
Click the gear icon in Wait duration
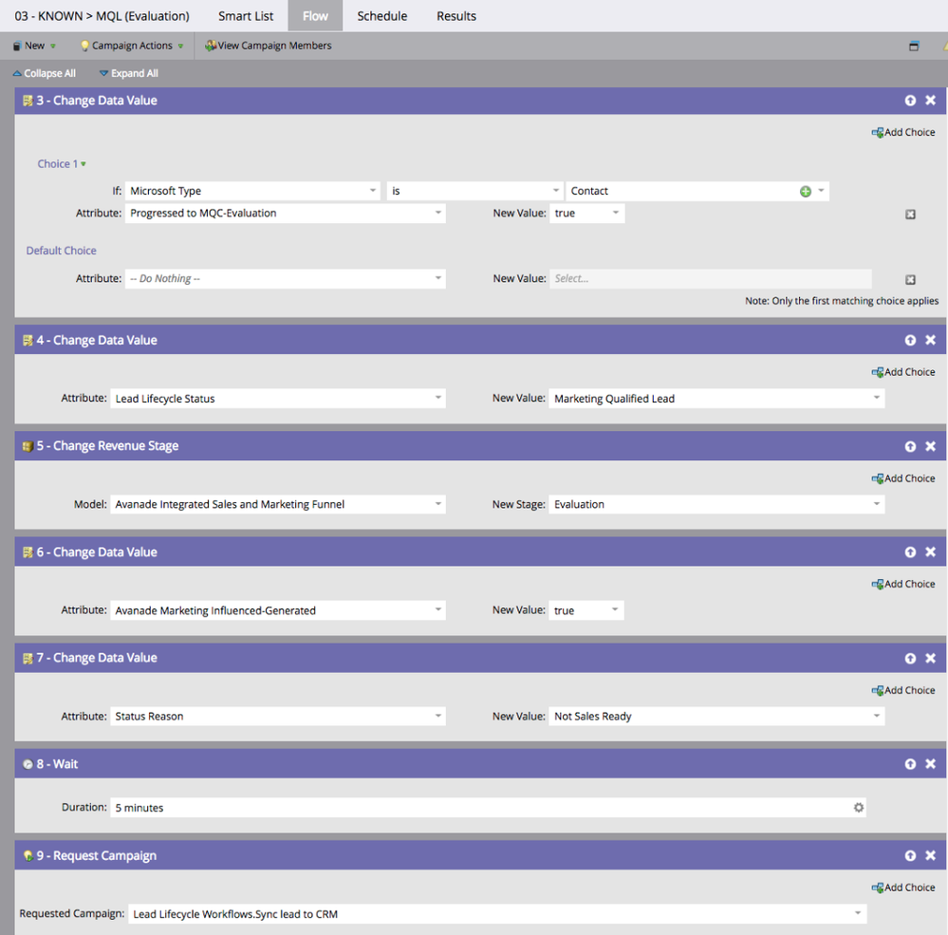click(x=859, y=808)
